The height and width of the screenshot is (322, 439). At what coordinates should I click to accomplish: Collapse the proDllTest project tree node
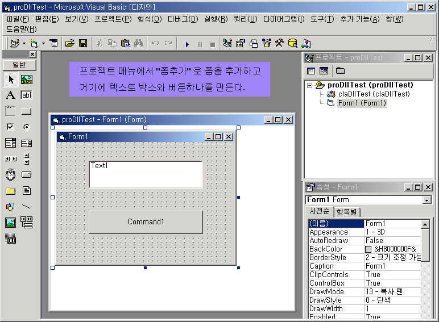pyautogui.click(x=310, y=85)
